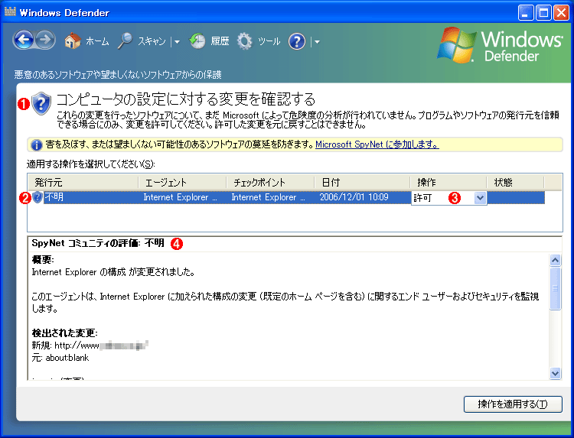Screen dimensions: 574x438
Task: Minimize the Windows Defender window
Action: (x=526, y=13)
